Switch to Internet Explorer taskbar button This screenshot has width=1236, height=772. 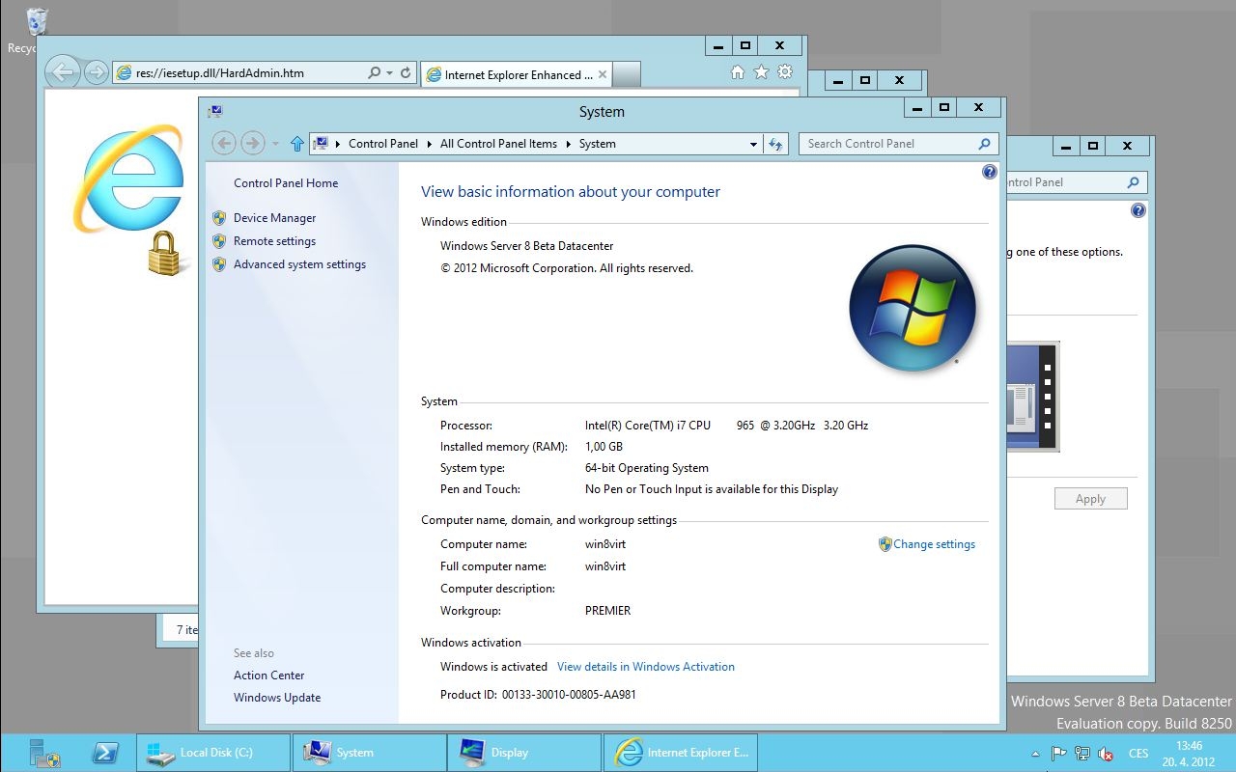[x=681, y=753]
